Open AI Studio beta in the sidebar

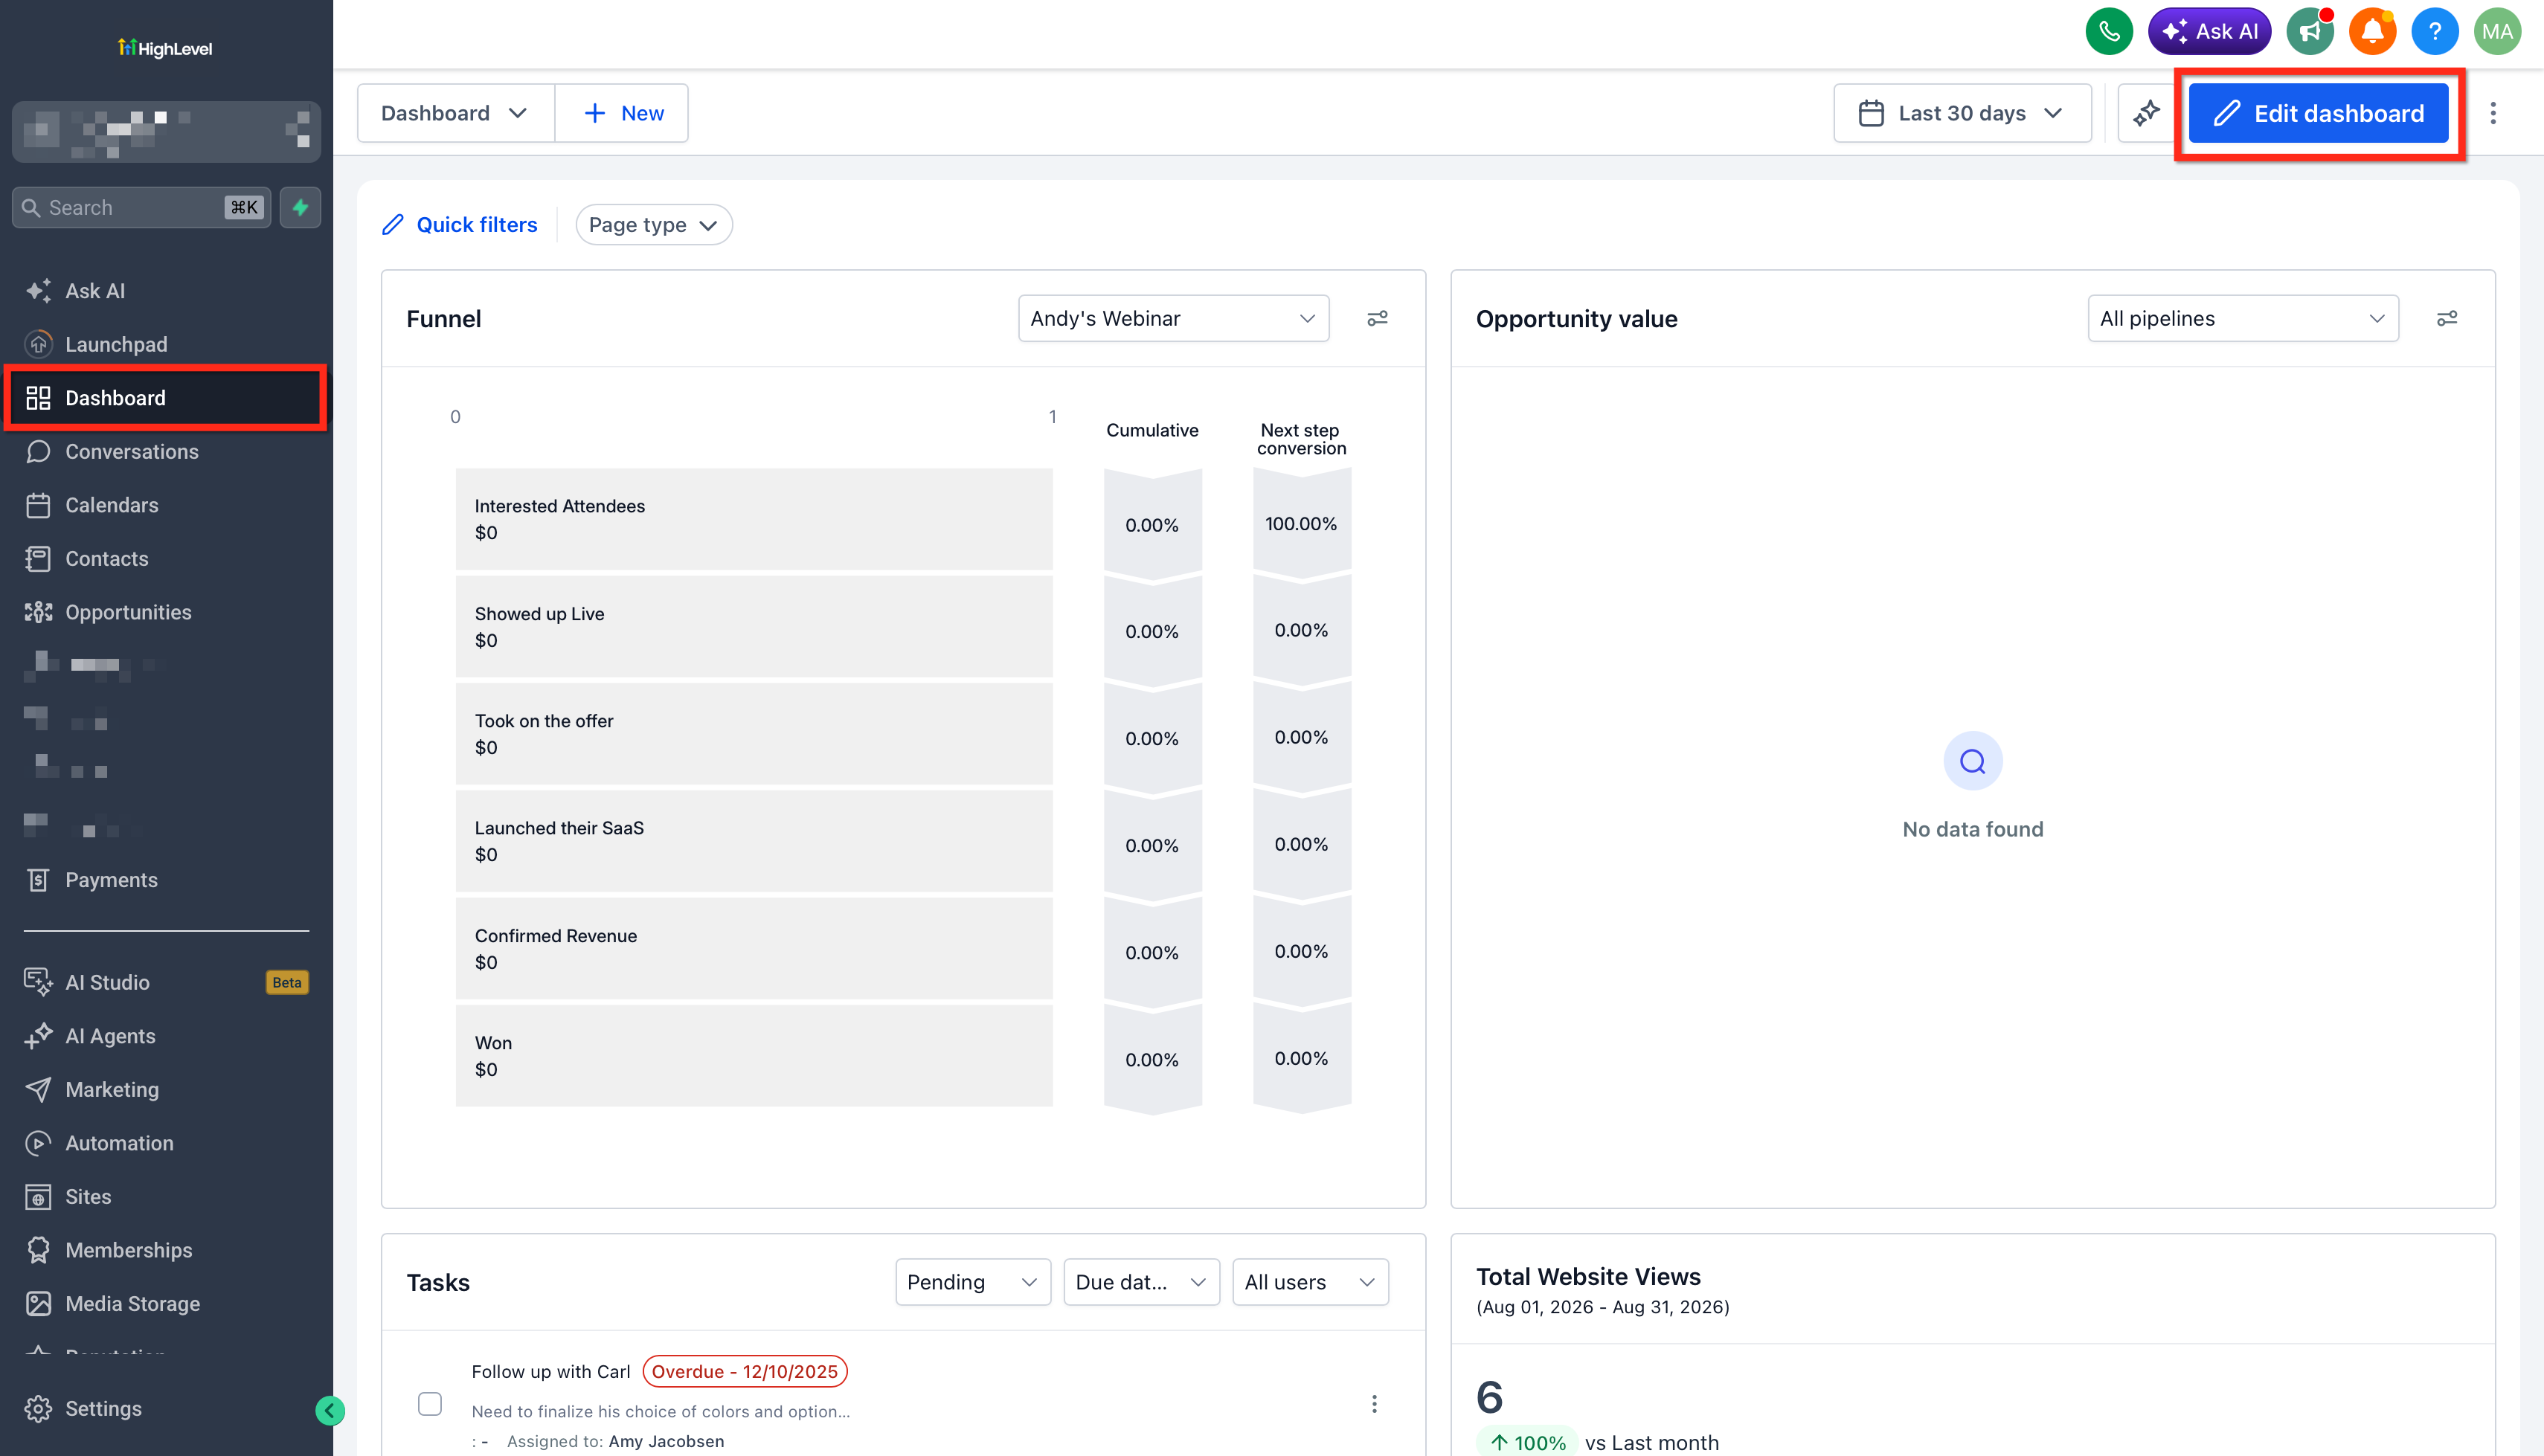point(166,982)
